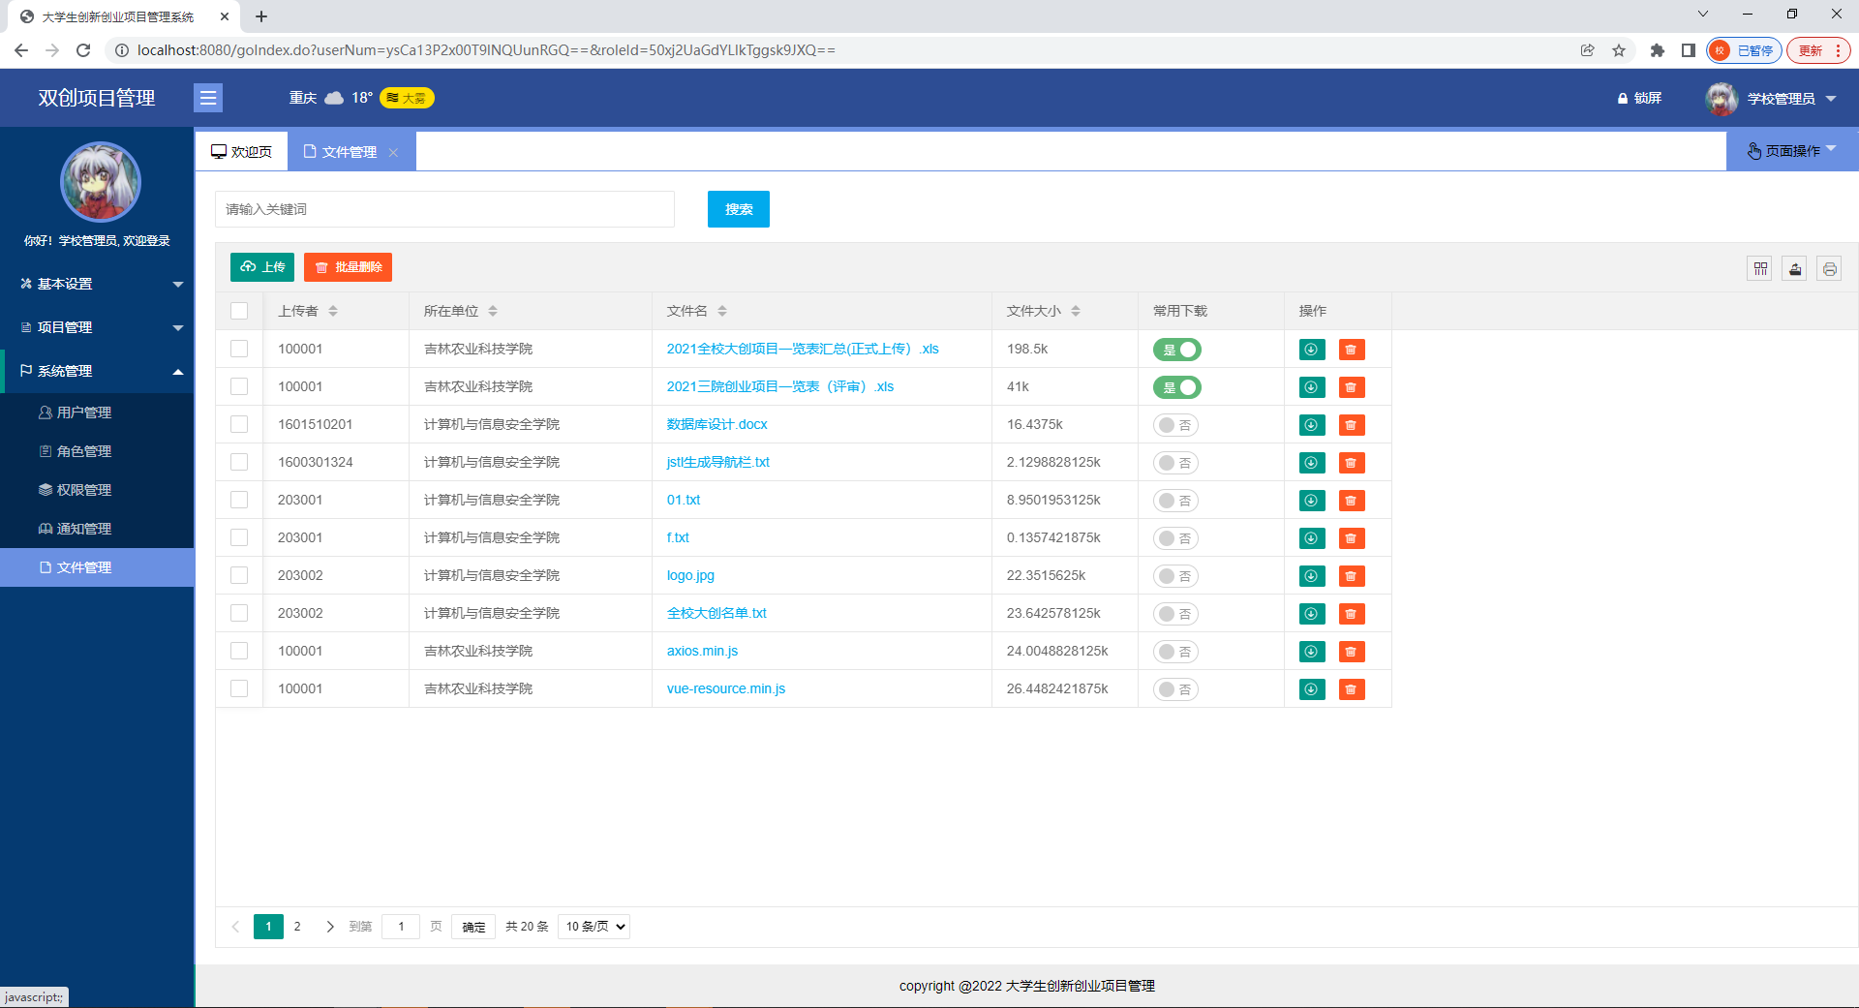Delete the logo.jpg file
The height and width of the screenshot is (1008, 1859).
(1352, 576)
